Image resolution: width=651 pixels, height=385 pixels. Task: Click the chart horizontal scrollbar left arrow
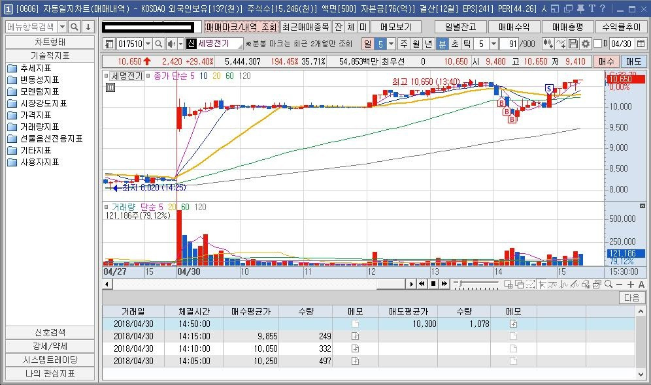(x=107, y=284)
